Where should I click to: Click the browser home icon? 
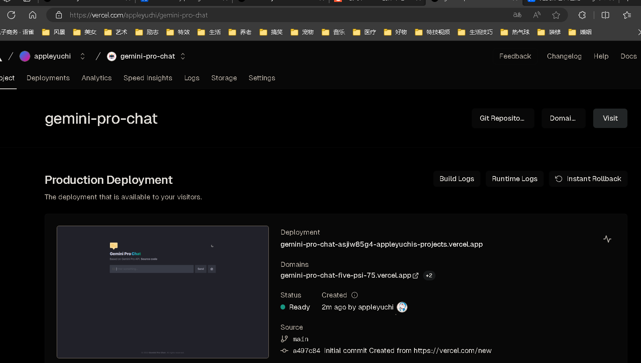coord(32,15)
